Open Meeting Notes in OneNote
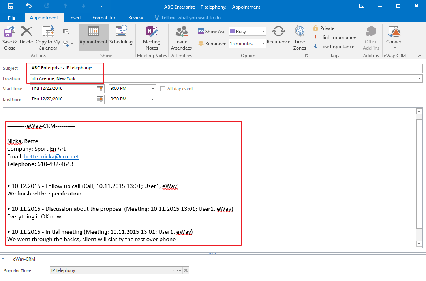 tap(152, 37)
